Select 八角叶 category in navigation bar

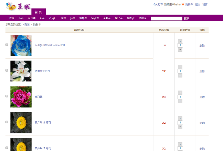click(x=53, y=18)
